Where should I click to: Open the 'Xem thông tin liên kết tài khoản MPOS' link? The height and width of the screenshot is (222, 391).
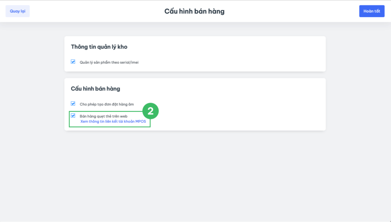tap(113, 122)
